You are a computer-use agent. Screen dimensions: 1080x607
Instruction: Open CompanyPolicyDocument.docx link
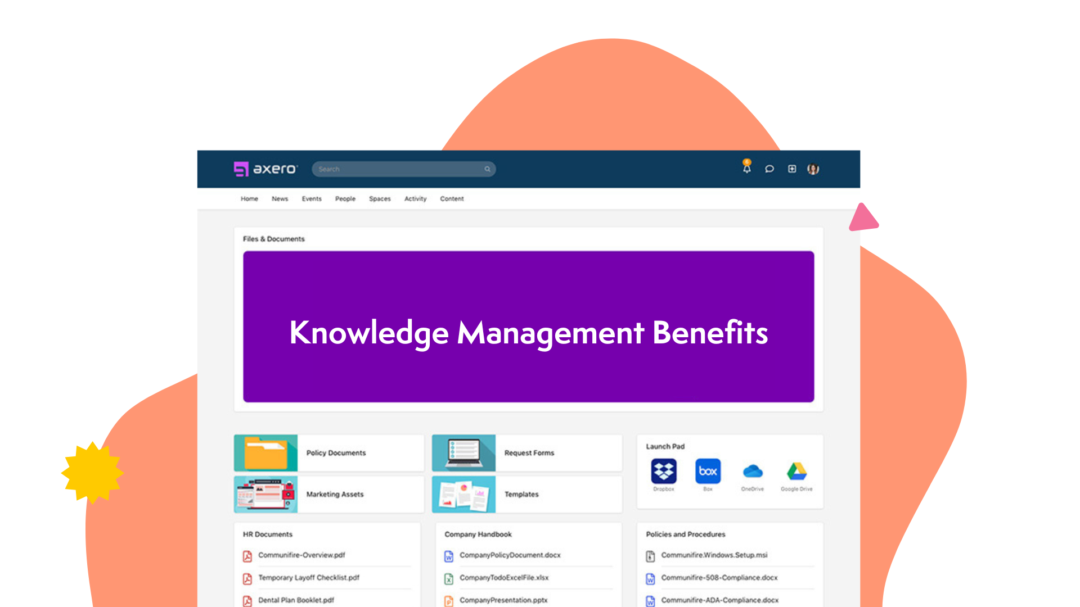pos(510,555)
